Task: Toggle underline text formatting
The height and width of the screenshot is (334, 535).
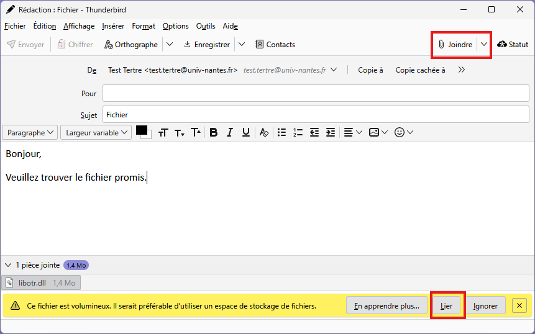Action: pos(245,132)
